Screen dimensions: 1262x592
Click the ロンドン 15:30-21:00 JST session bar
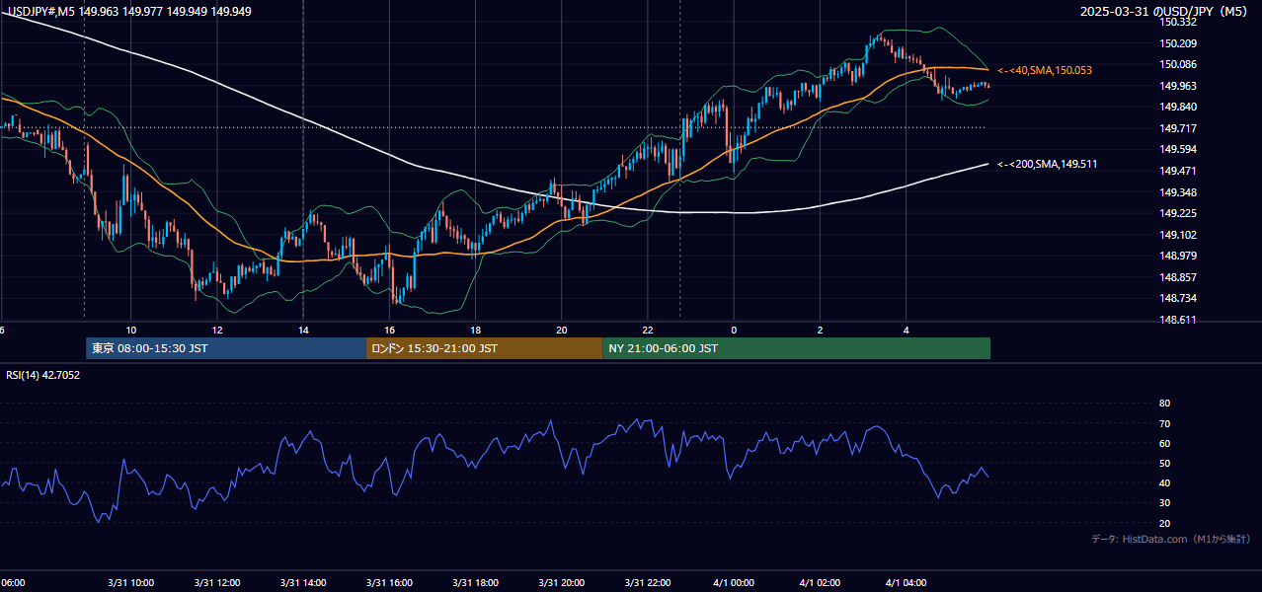484,348
